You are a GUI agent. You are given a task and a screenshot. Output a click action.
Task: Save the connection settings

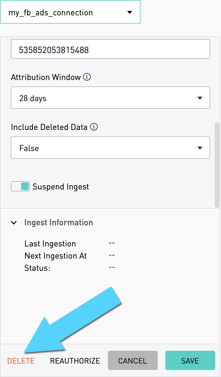190,360
